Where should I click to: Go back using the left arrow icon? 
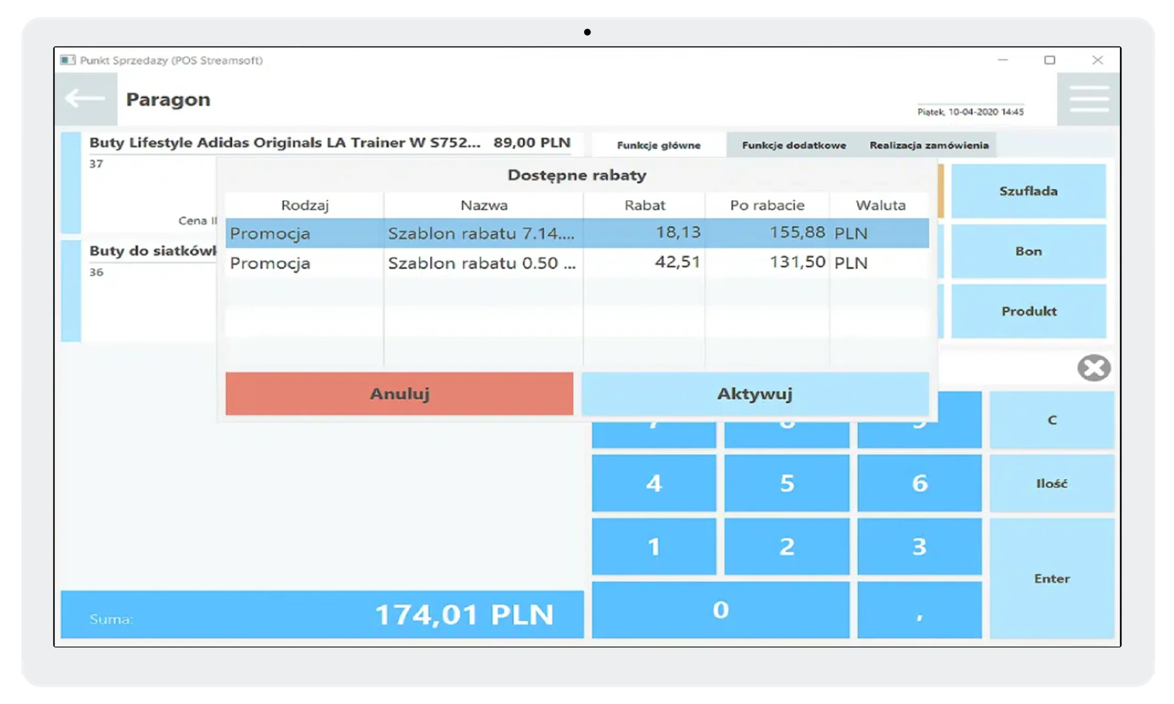(x=85, y=99)
